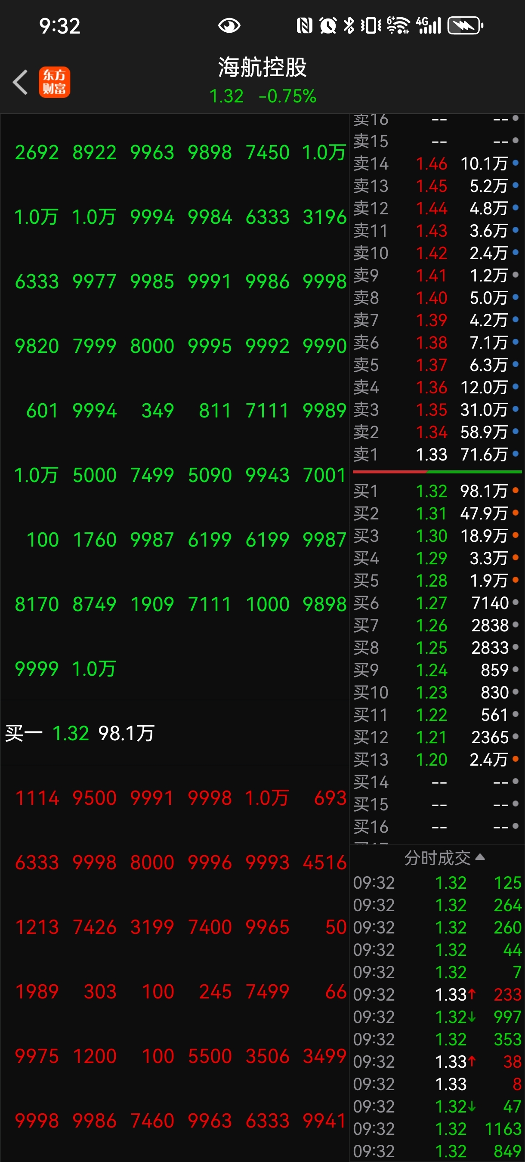The height and width of the screenshot is (1162, 525).
Task: Select the empty 卖15 row
Action: pos(437,141)
